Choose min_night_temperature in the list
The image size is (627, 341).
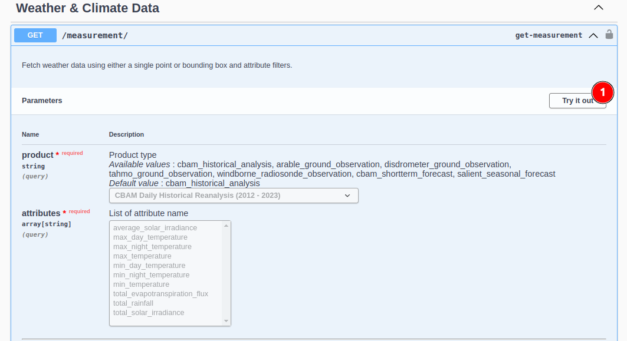click(x=151, y=275)
